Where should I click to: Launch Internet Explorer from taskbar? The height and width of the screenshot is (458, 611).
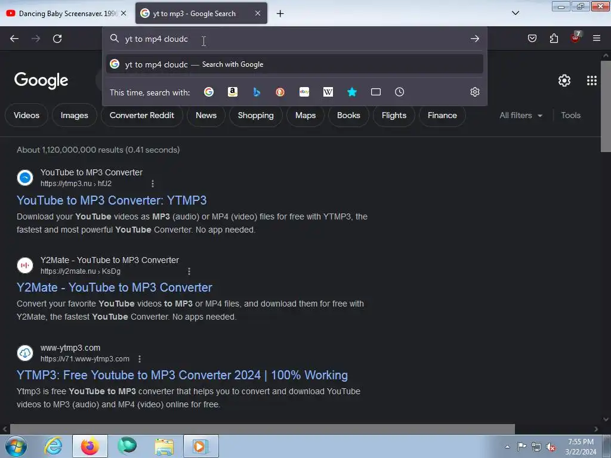tap(53, 446)
